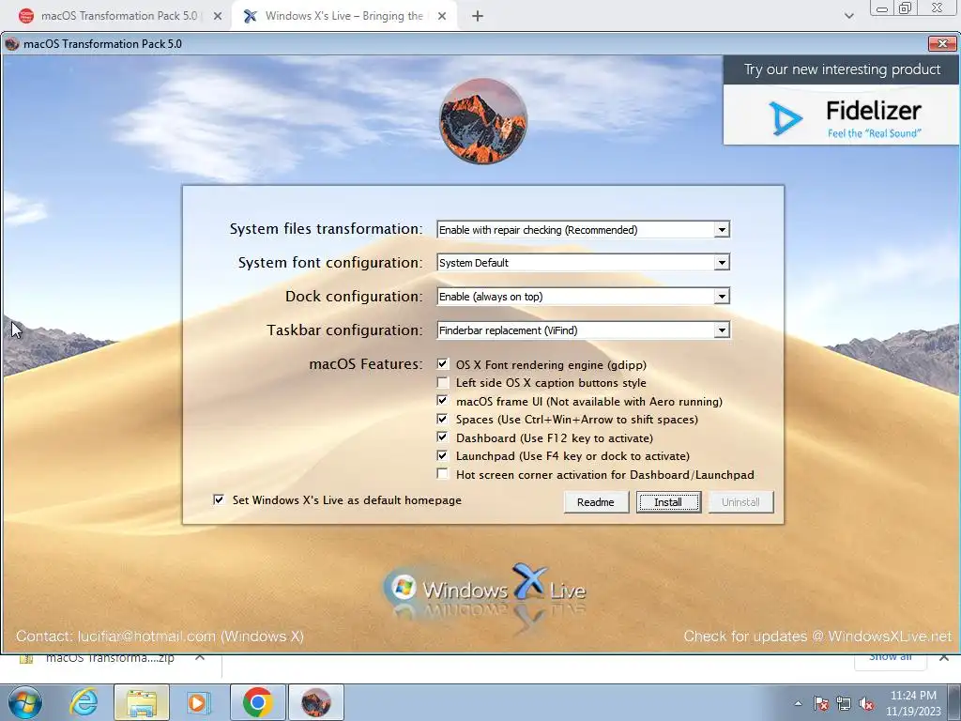Toggle macOS frame UI checkbox

coord(443,401)
